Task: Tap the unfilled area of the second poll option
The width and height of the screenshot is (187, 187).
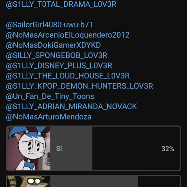Action: click(x=159, y=182)
